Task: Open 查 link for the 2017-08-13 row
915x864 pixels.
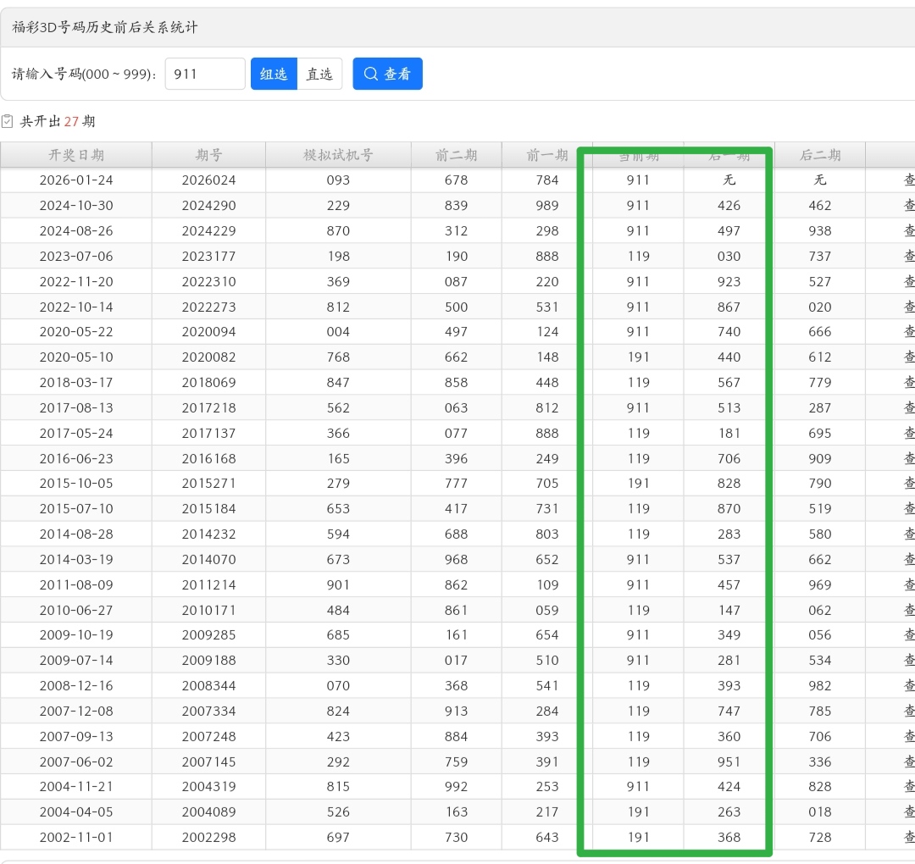Action: click(908, 407)
